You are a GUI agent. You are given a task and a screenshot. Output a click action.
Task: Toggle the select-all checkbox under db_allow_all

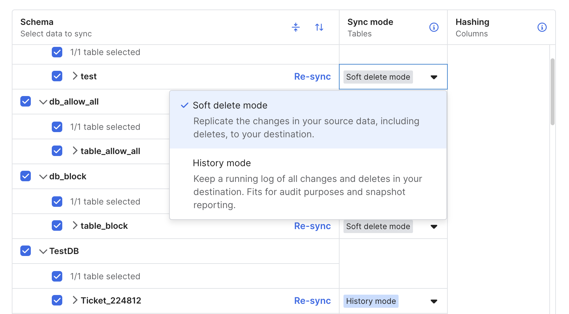pyautogui.click(x=57, y=127)
